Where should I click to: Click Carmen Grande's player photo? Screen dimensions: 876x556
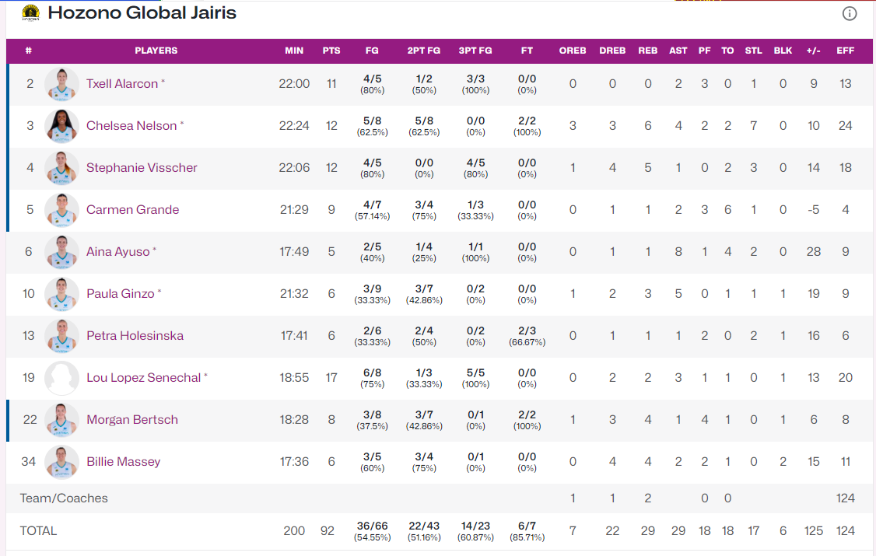(x=61, y=210)
